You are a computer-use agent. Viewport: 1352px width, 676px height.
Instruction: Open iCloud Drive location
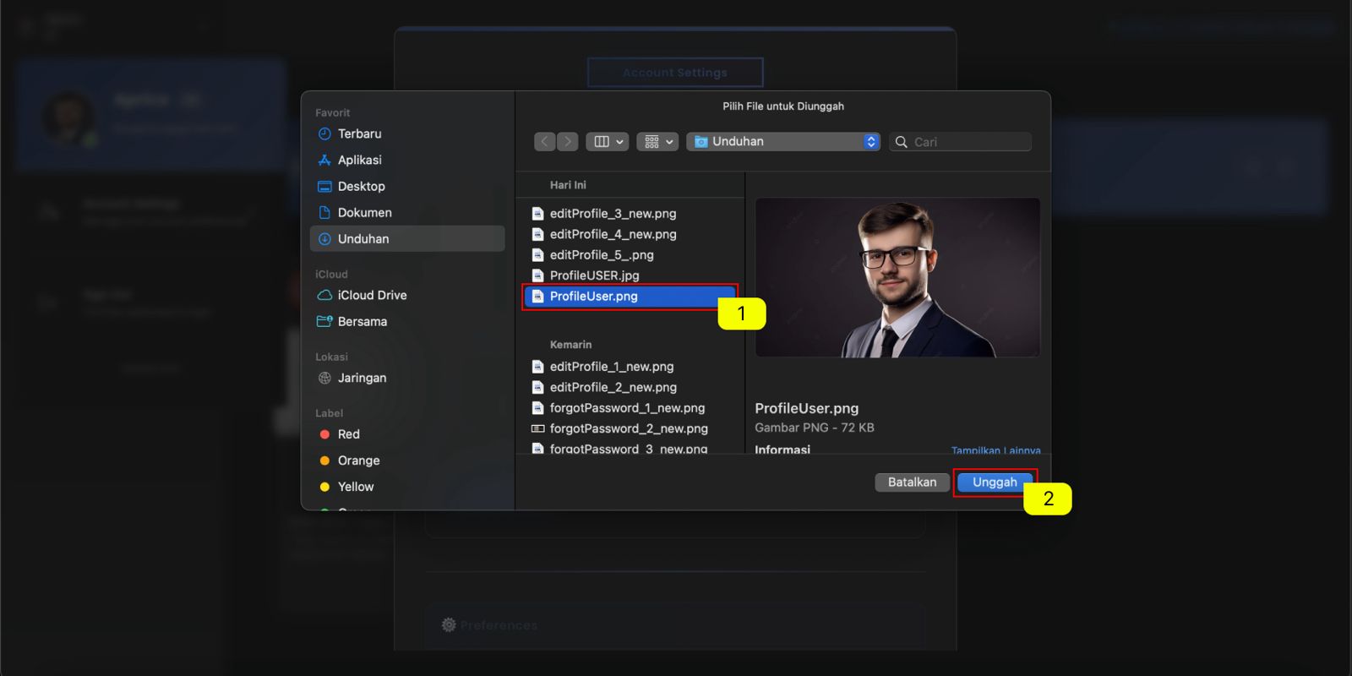pyautogui.click(x=372, y=295)
